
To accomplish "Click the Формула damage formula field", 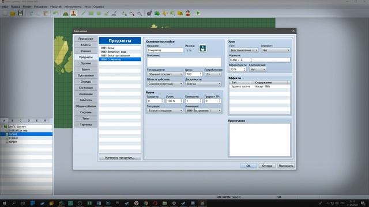I will tap(259, 60).
